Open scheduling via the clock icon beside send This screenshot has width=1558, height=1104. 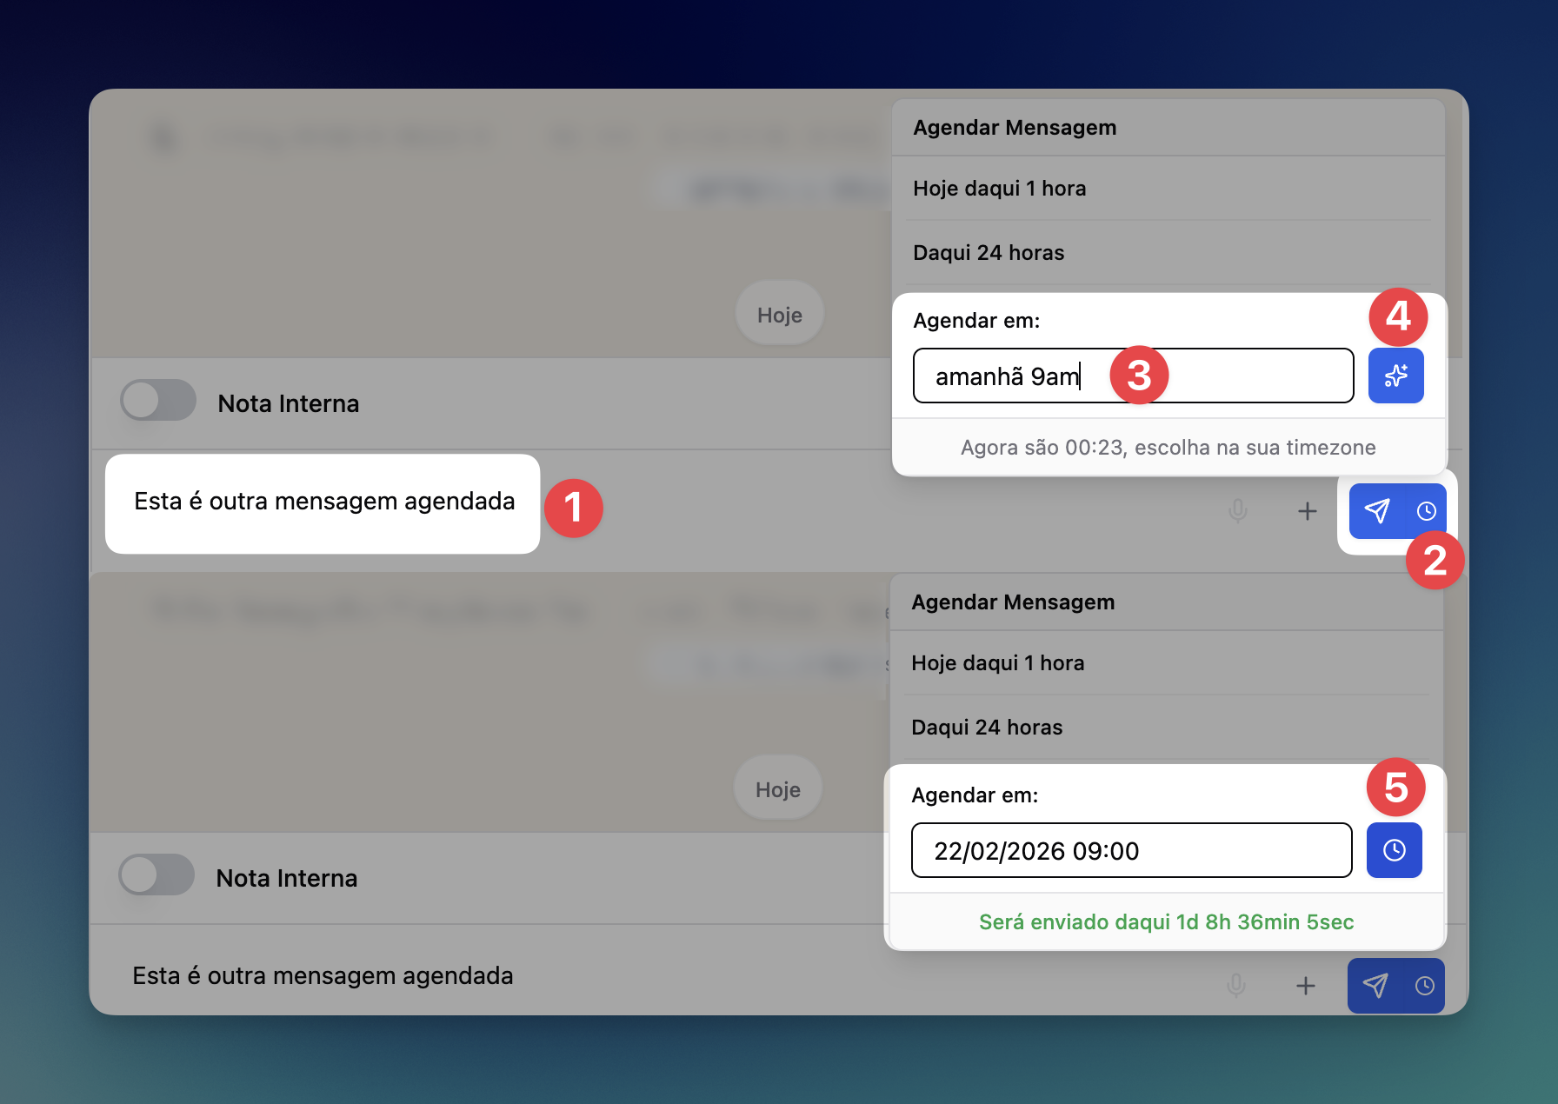tap(1425, 511)
